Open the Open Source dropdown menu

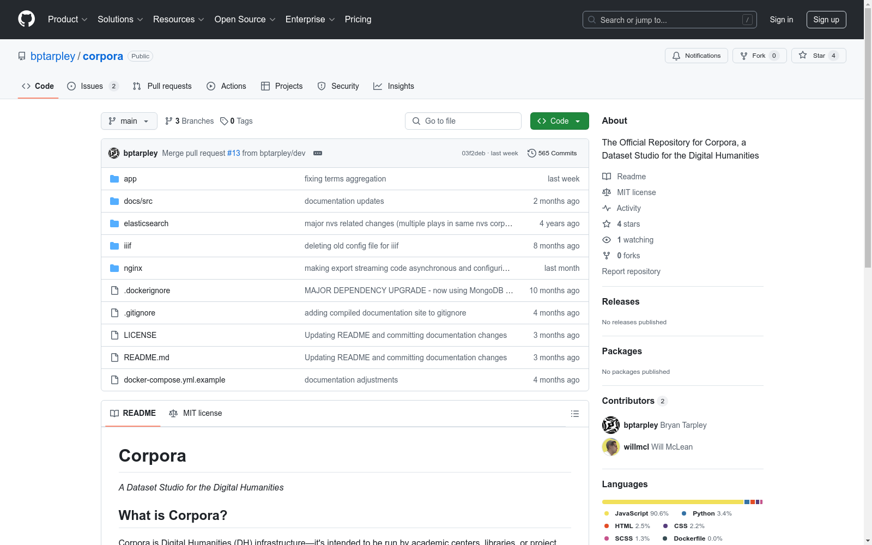coord(245,20)
